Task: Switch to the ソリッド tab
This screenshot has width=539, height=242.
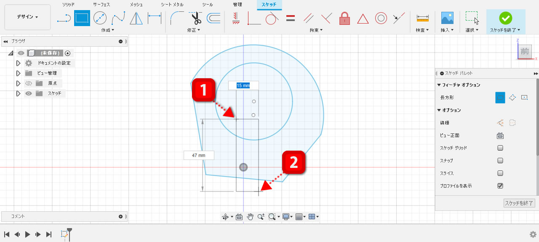Action: click(68, 5)
